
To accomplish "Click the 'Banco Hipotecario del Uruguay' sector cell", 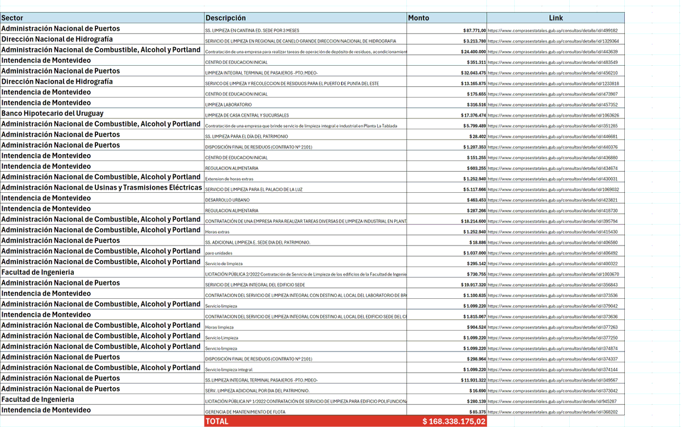I will (102, 113).
